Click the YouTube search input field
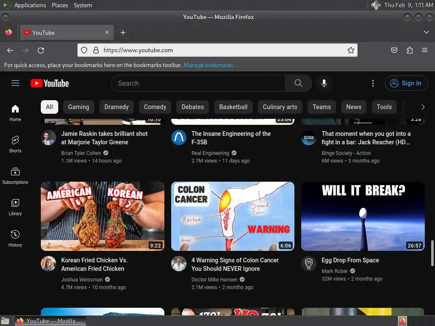Viewport: 435px width, 326px height. click(198, 83)
